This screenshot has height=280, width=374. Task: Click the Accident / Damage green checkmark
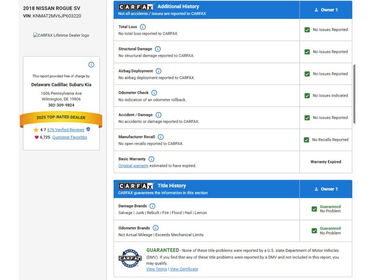click(307, 118)
